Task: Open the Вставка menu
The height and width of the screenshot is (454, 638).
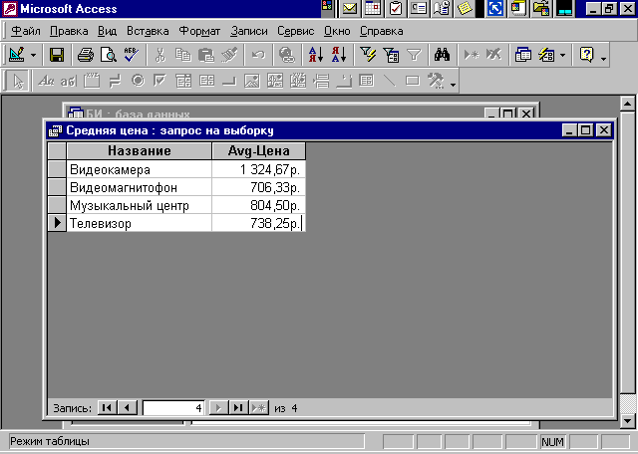Action: [x=148, y=31]
